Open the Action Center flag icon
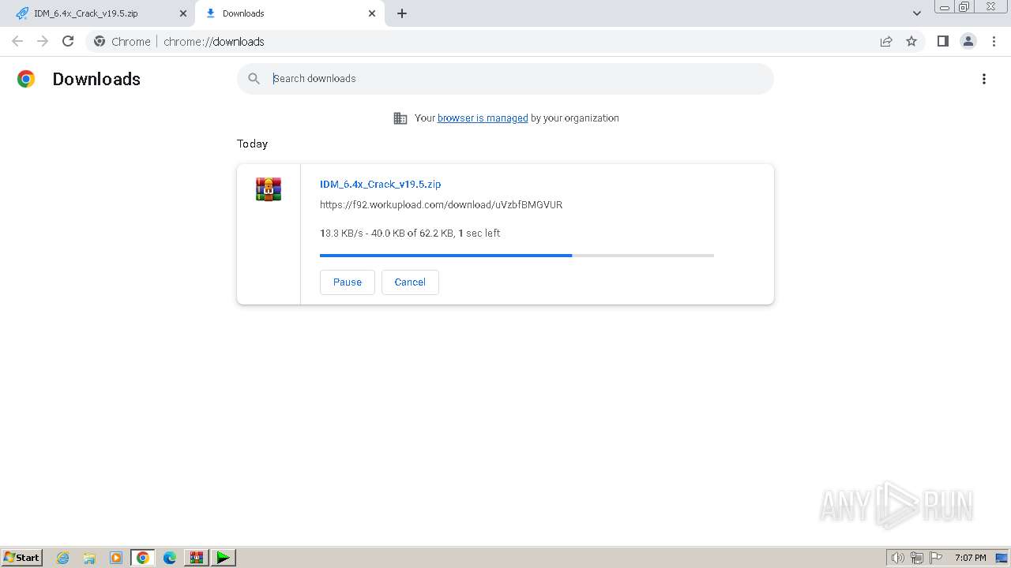This screenshot has height=568, width=1011. click(936, 558)
